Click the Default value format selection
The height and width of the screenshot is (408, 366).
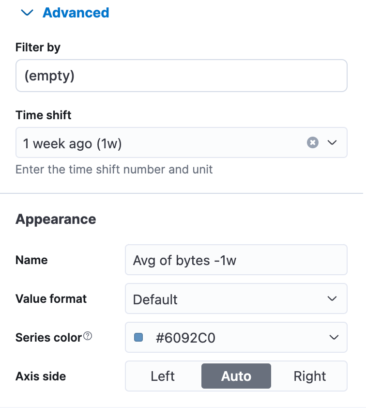(x=155, y=299)
